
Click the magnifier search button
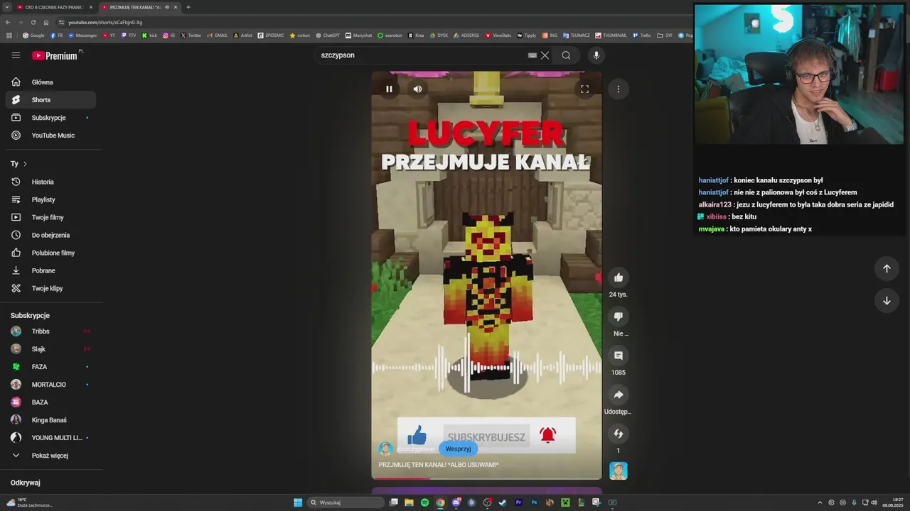tap(566, 55)
